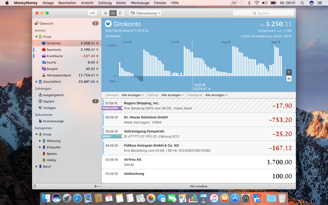The image size is (328, 205).
Task: Open Finder in the Dock
Action: 46,198
